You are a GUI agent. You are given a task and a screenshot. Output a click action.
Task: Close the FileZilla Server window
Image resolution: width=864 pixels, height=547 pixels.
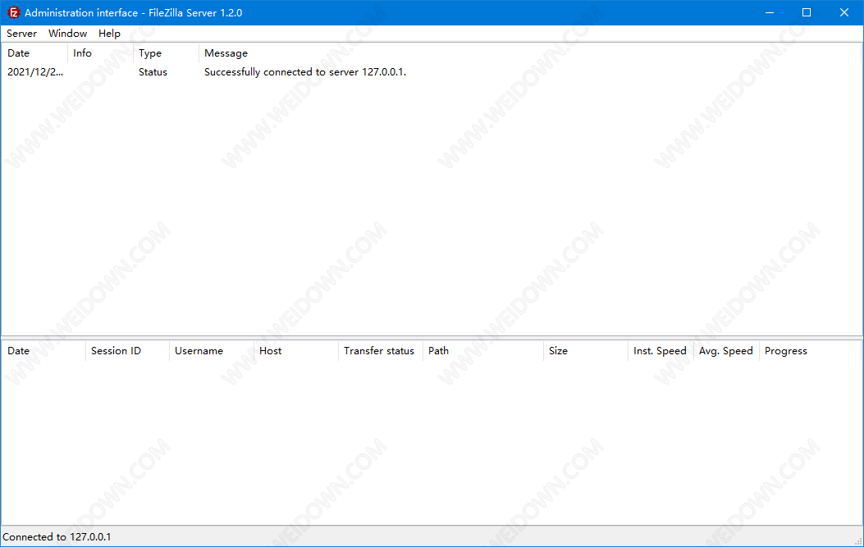coord(844,12)
